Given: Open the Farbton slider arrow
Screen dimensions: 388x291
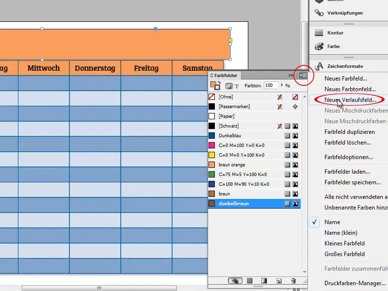Looking at the screenshot, I should click(282, 85).
